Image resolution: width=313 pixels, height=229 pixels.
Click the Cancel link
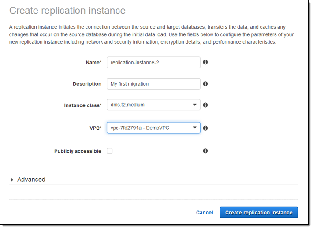click(205, 213)
